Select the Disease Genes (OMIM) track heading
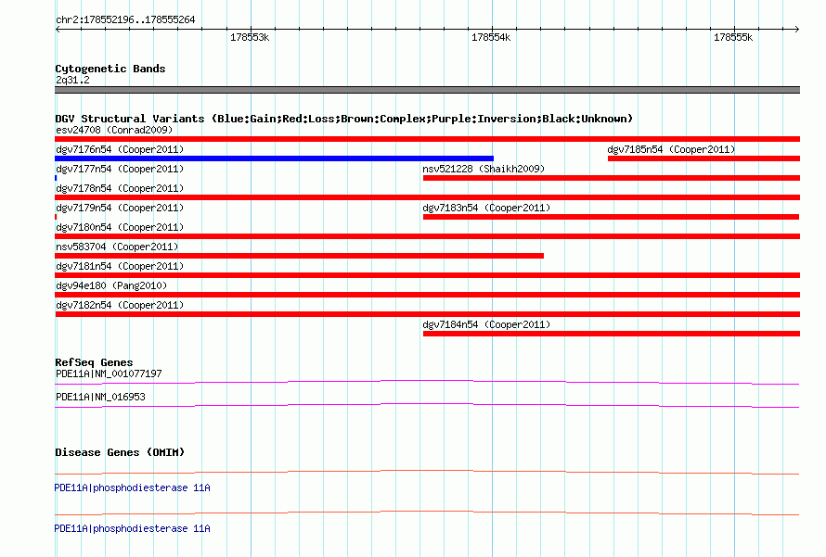The height and width of the screenshot is (557, 826). [120, 452]
